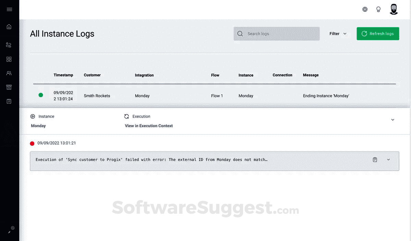Select the Flow 1 cell
Screen dimensions: 411x241
click(217, 96)
